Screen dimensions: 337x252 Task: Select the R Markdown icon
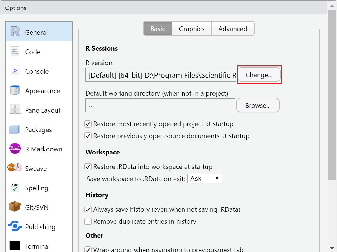[x=15, y=149]
